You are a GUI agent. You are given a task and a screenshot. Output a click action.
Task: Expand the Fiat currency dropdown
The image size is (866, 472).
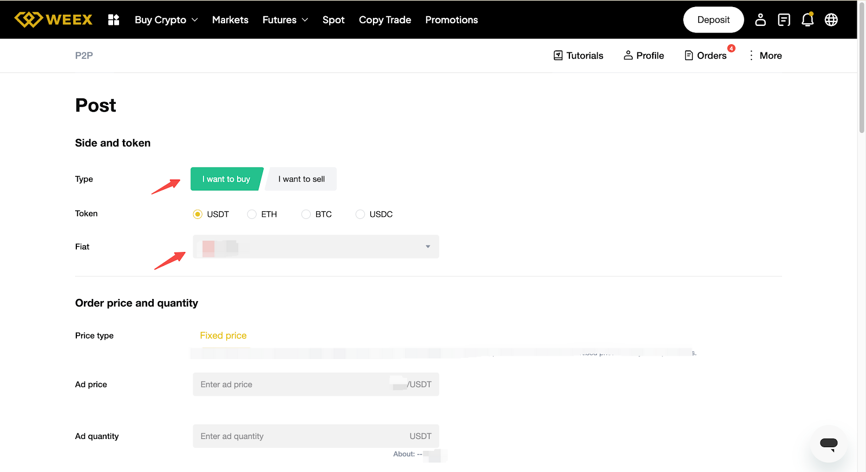[x=316, y=247]
